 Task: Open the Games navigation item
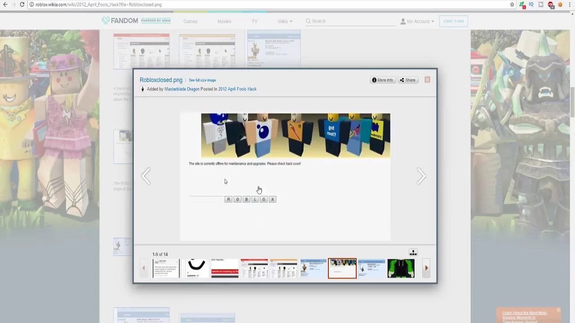point(190,21)
